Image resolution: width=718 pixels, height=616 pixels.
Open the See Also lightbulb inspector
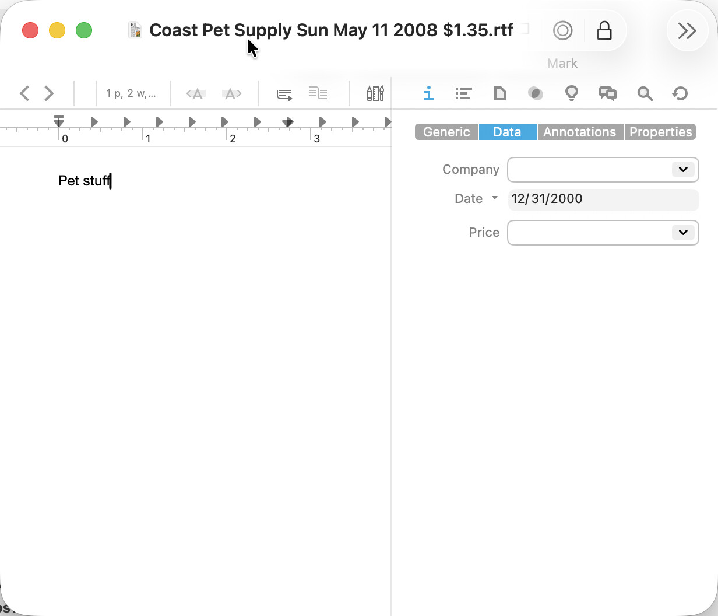point(571,93)
